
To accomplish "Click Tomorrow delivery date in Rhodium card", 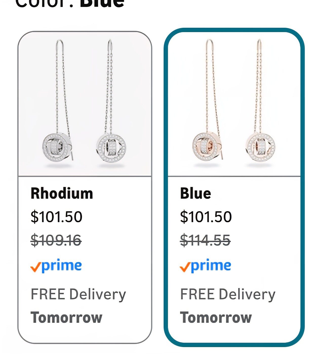I will tap(66, 318).
